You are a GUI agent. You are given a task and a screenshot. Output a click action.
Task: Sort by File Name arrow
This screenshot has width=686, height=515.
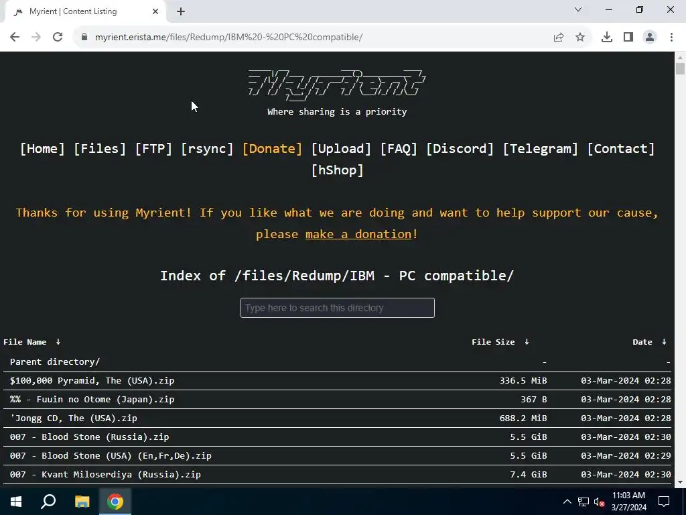tap(58, 341)
